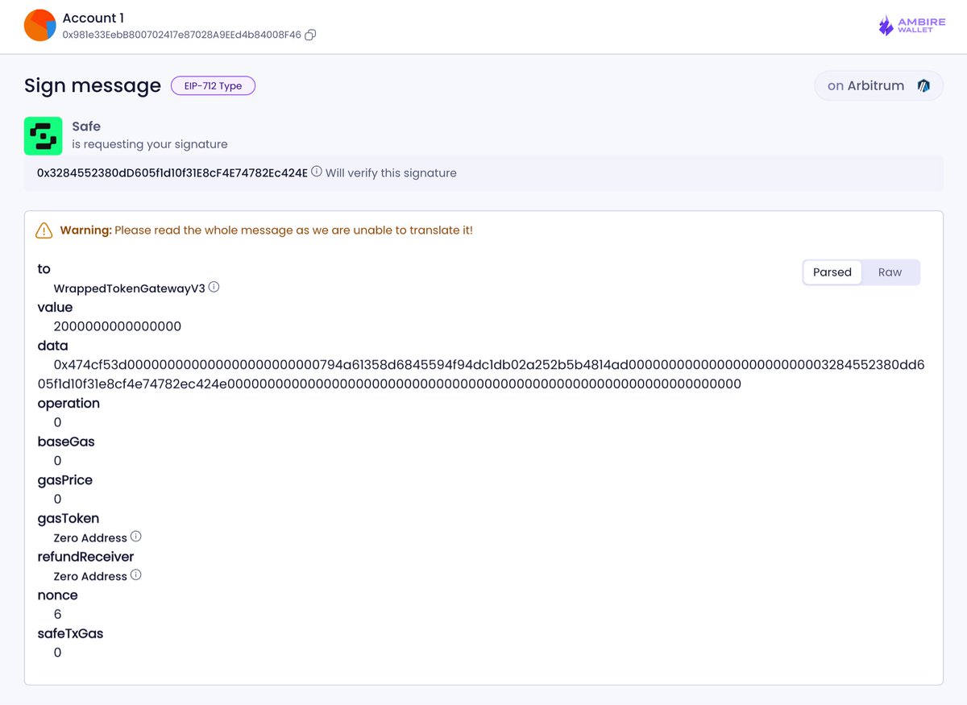Click the "safeTxGas" field label
Viewport: 967px width, 705px height.
click(70, 633)
